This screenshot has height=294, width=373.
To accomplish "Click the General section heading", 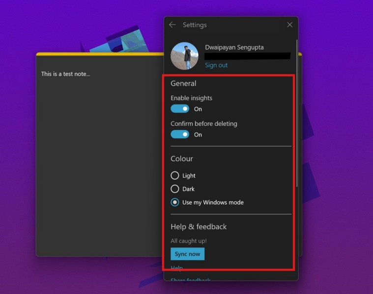I will pyautogui.click(x=183, y=84).
